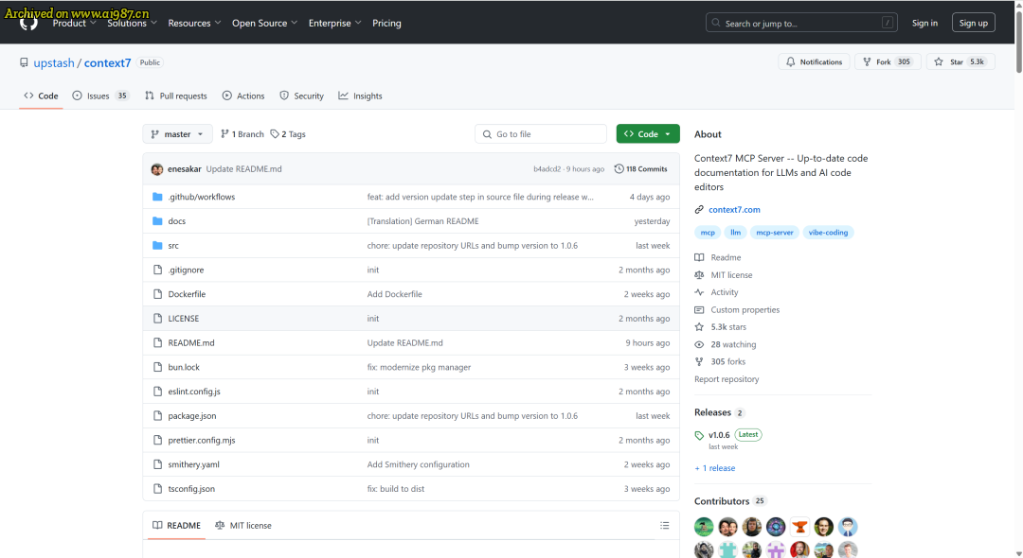The width and height of the screenshot is (1023, 558).
Task: Click the mcp topic tag
Action: coord(708,233)
